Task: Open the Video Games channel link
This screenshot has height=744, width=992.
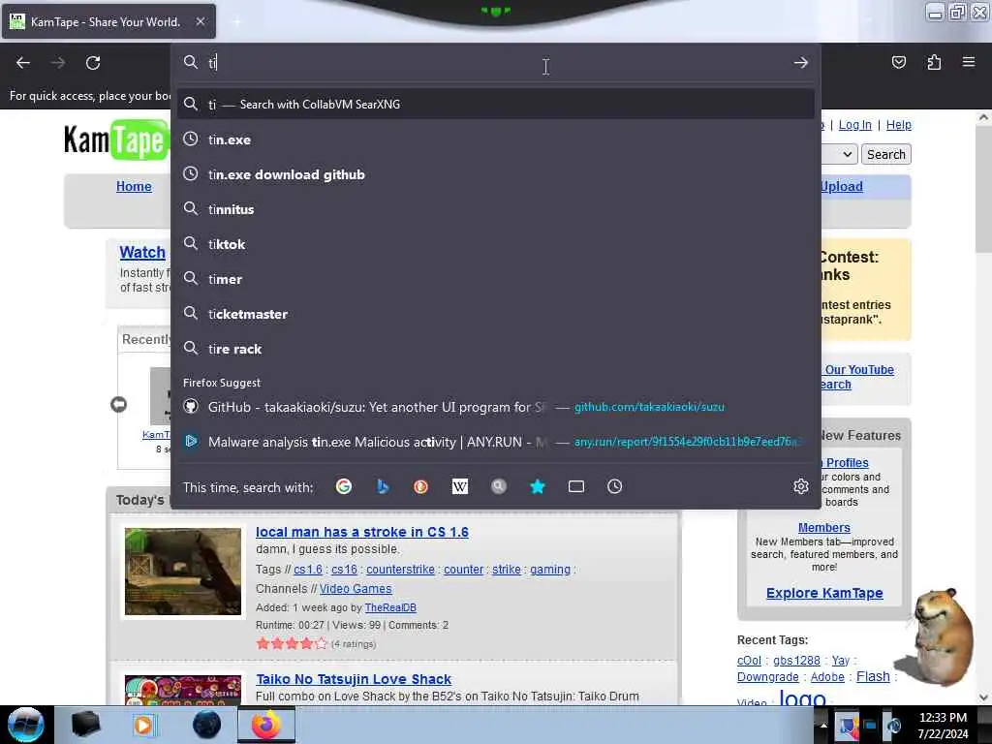Action: (x=356, y=588)
